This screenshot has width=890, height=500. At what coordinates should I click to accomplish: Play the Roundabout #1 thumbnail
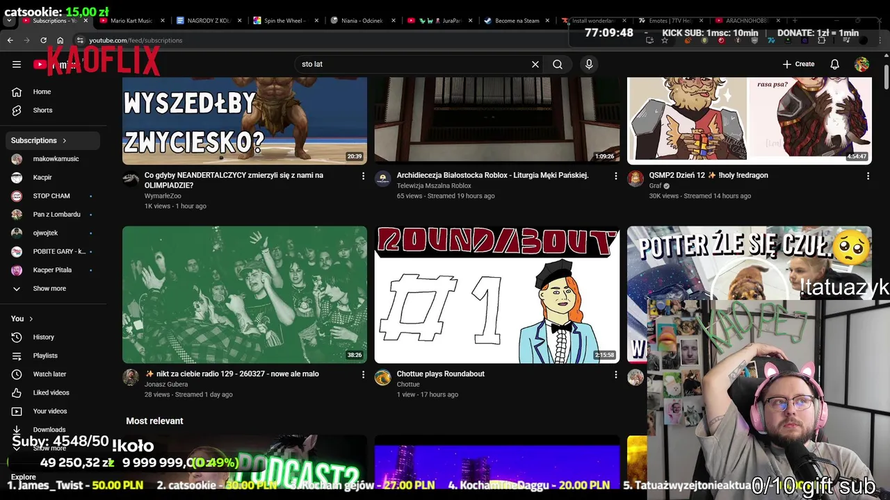tap(496, 294)
